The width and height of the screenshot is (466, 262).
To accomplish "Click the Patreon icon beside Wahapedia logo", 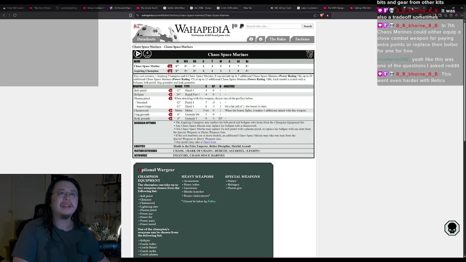I will point(235,26).
